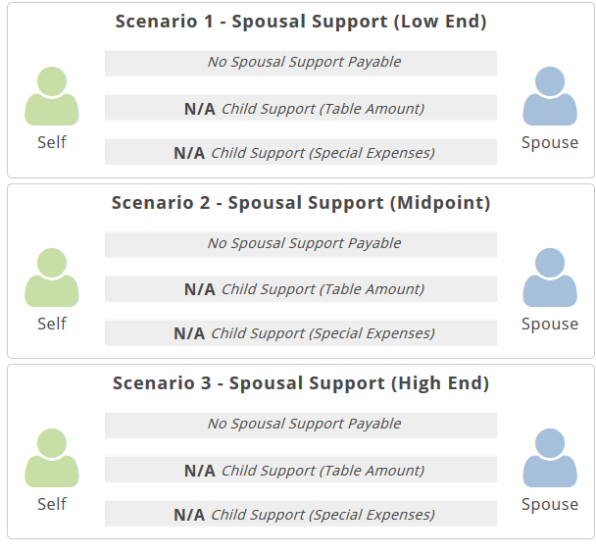Click Scenario 3 Child Support Table Amount row
This screenshot has width=596, height=554.
(301, 470)
